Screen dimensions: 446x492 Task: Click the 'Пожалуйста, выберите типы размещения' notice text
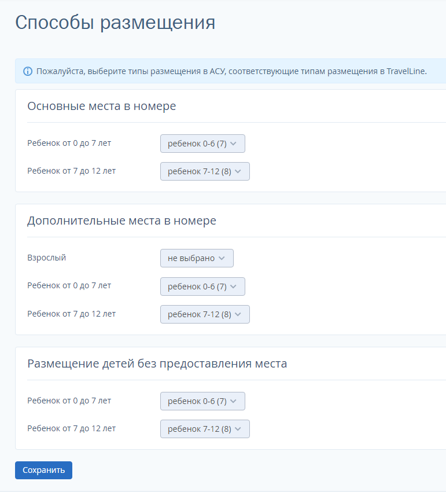[x=231, y=72]
